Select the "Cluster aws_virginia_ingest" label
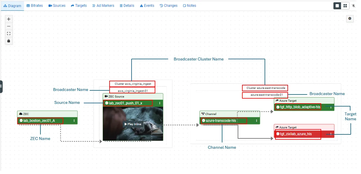The image size is (361, 174). (133, 84)
